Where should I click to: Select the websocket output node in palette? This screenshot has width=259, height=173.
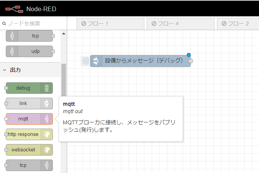pyautogui.click(x=29, y=150)
